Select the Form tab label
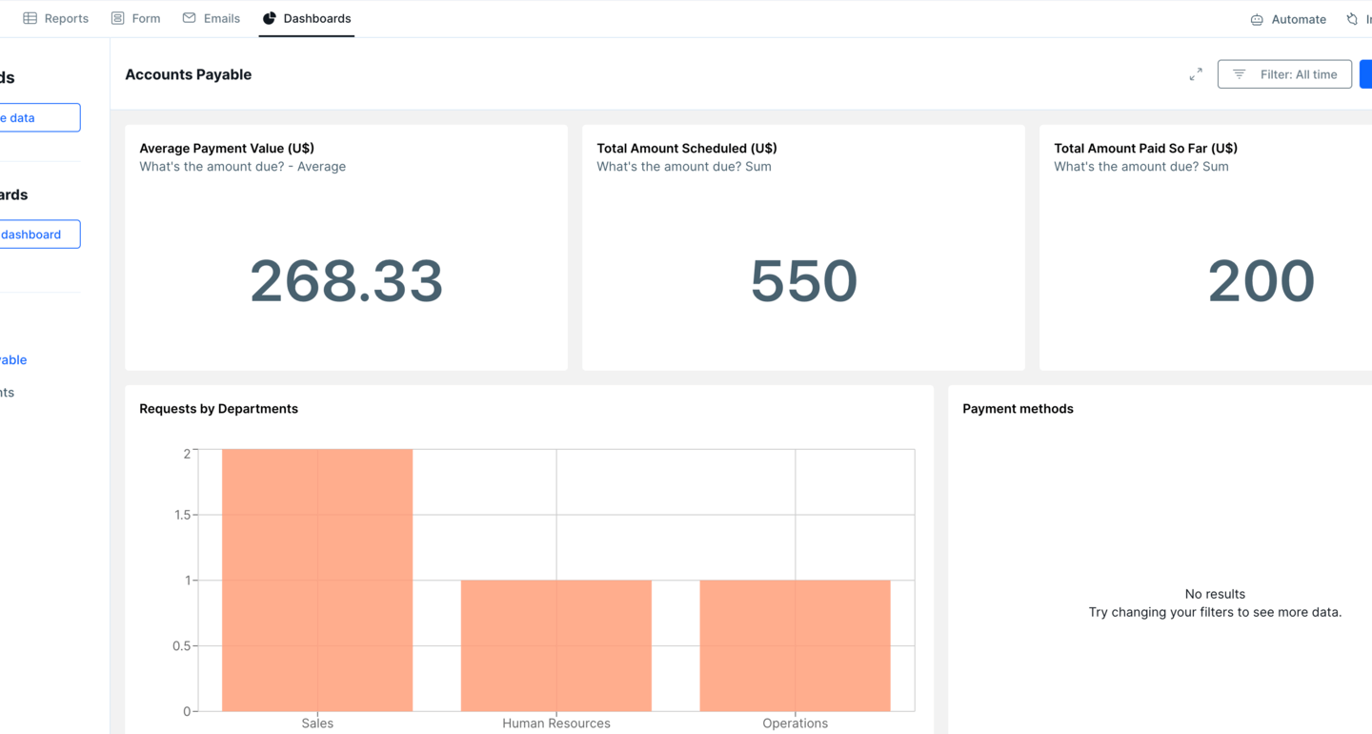 click(x=146, y=18)
